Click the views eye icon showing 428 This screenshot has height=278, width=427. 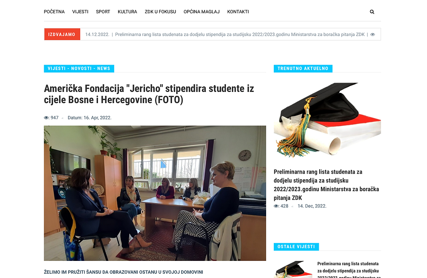tap(276, 206)
